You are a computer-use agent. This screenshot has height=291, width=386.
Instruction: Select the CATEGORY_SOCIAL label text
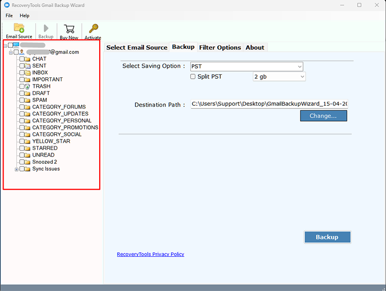pos(57,134)
